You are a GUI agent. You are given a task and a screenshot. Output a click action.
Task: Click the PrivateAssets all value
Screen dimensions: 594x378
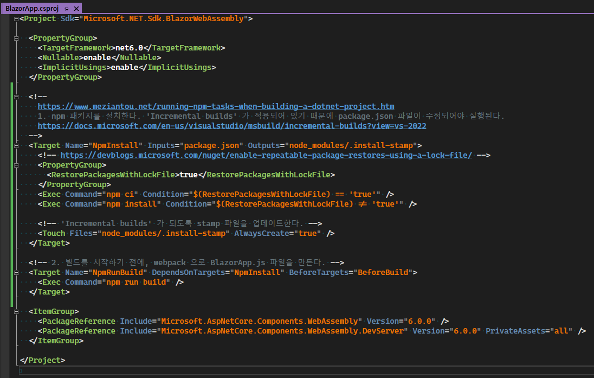561,331
